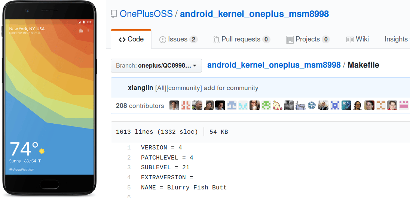Click the repository book icon beside OnePlusOSS

point(114,14)
